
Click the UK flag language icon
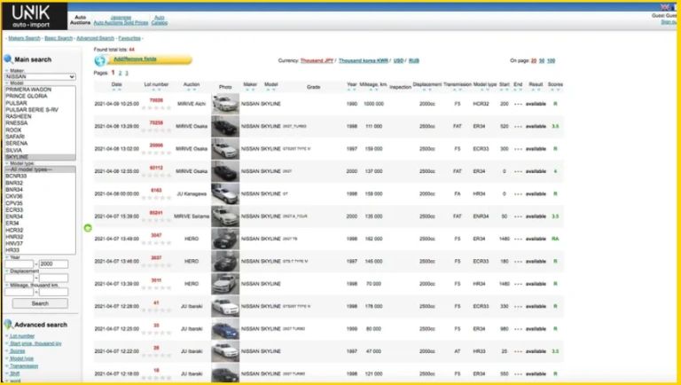pyautogui.click(x=666, y=7)
